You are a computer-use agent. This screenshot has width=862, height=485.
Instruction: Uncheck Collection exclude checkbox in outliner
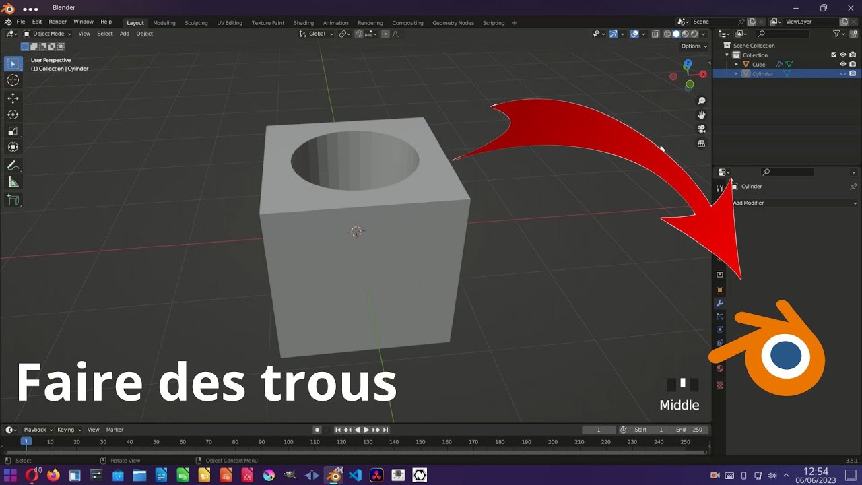[834, 55]
